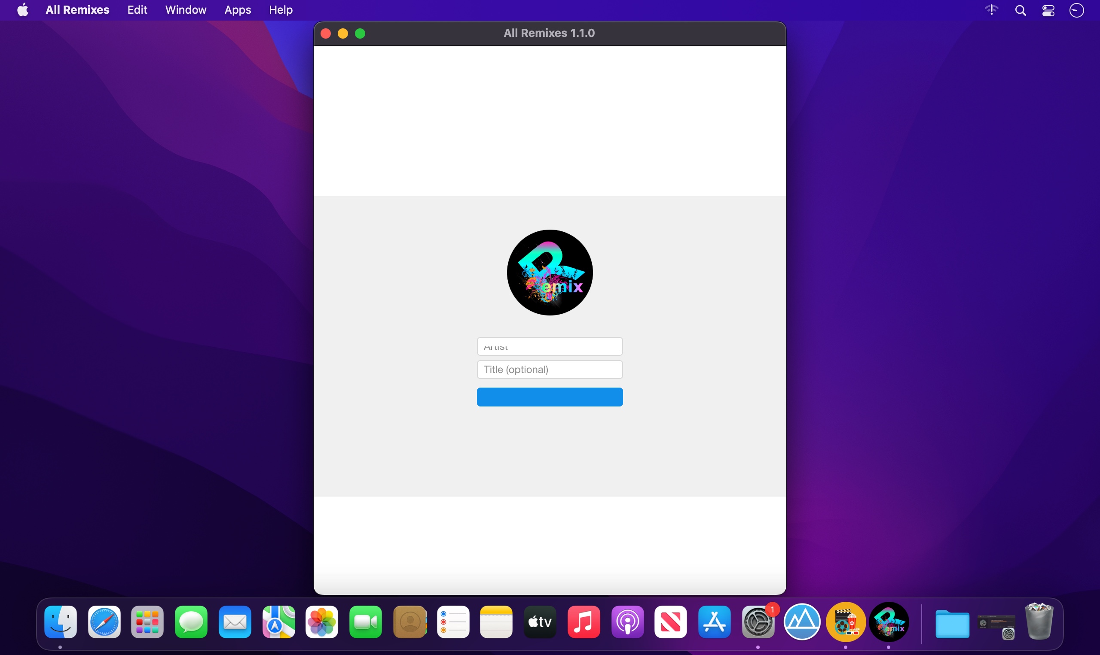Open the Trash in the dock
The image size is (1100, 655).
click(x=1039, y=622)
